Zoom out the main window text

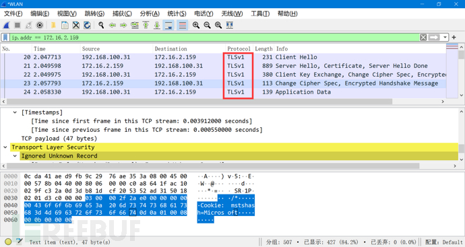[x=208, y=25]
